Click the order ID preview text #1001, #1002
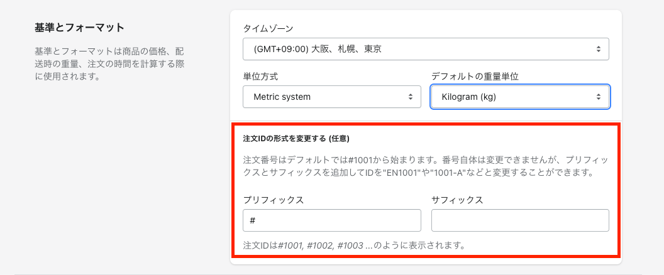 [x=321, y=245]
